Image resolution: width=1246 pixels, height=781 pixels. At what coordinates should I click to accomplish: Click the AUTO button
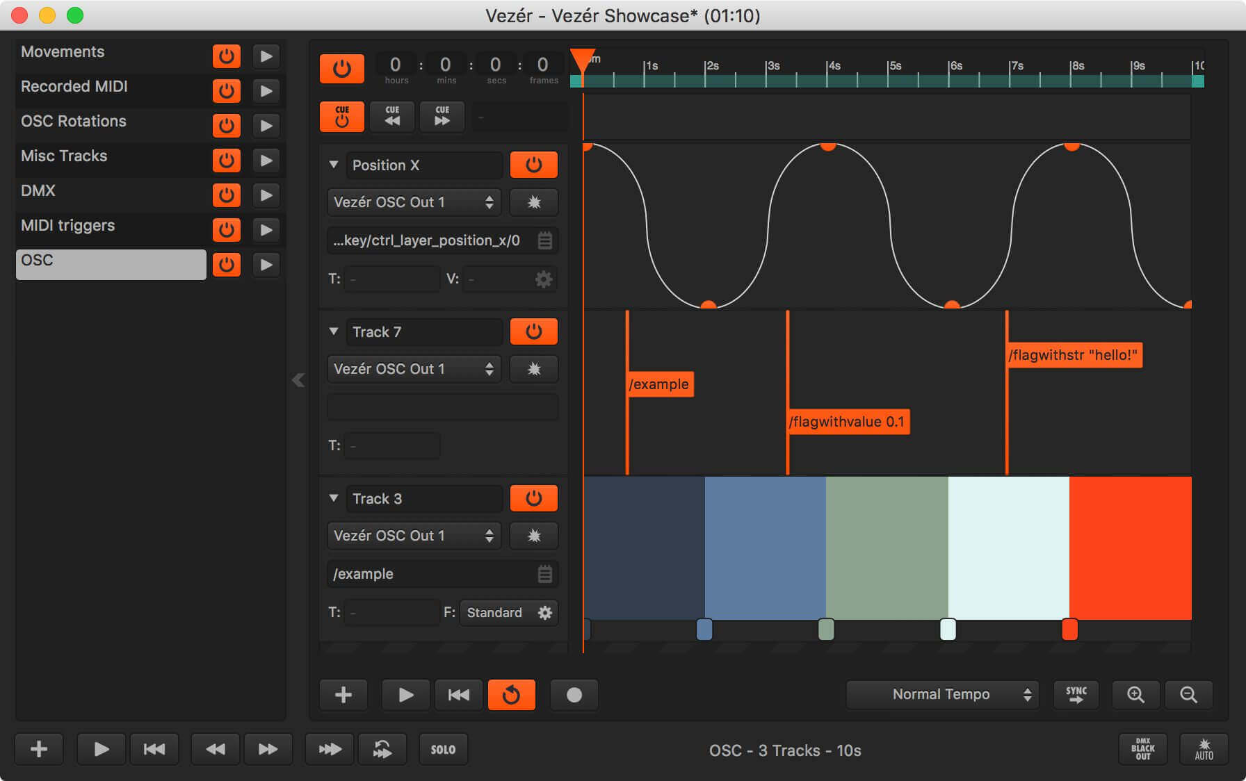(x=1204, y=749)
